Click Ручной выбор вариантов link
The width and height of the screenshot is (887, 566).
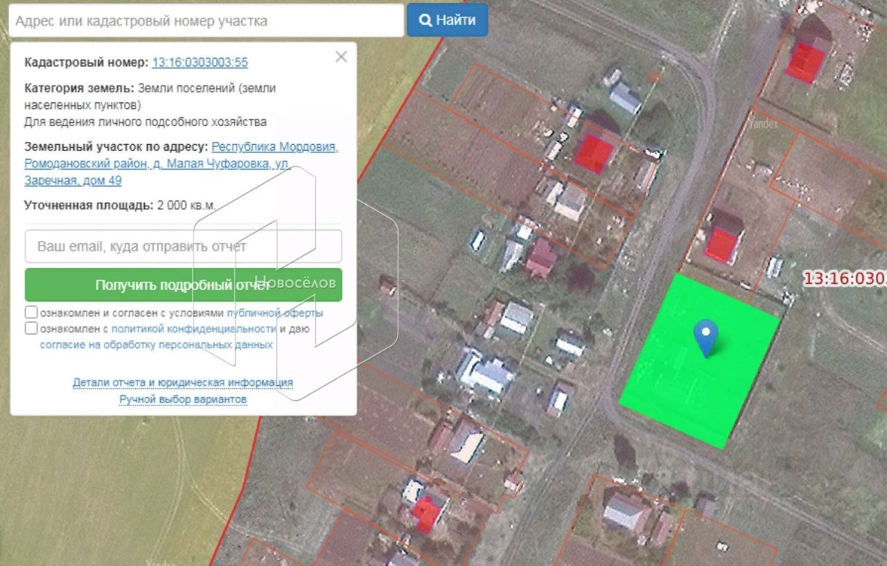pyautogui.click(x=183, y=400)
